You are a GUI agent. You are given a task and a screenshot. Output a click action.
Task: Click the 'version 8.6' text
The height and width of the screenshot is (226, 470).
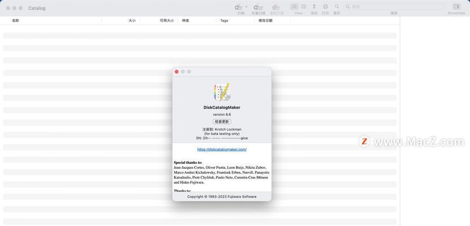[222, 114]
